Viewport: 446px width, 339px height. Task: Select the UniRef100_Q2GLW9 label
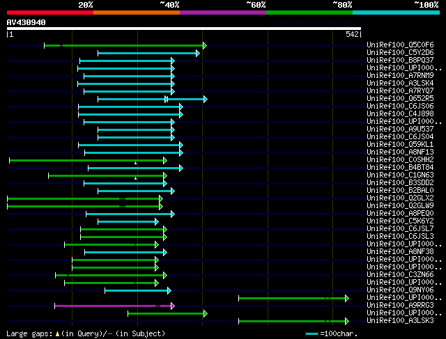coord(400,206)
